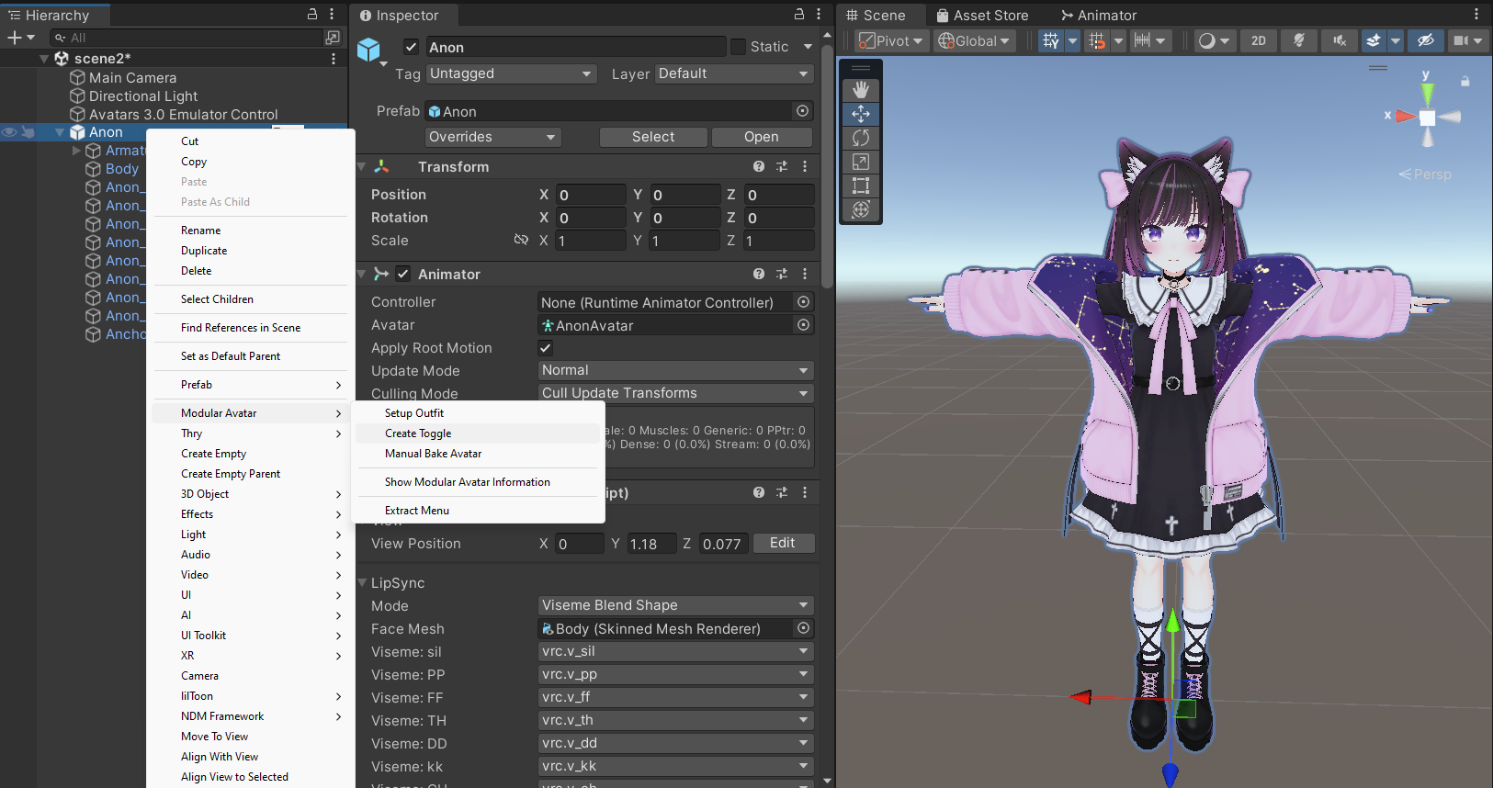Viewport: 1493px width, 788px height.
Task: Select the Rotate tool
Action: click(x=861, y=138)
